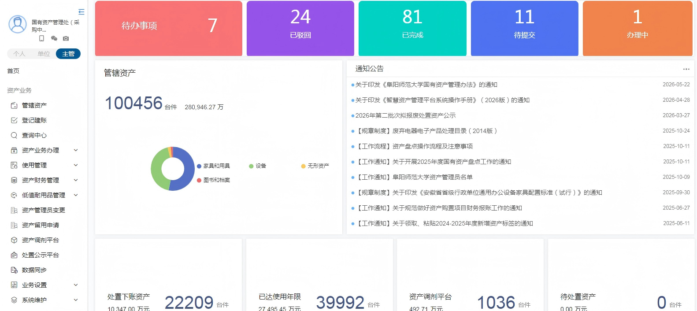Screen dimensions: 697x311
Task: Click the 处置公示平台 sidebar icon
Action: tap(14, 255)
